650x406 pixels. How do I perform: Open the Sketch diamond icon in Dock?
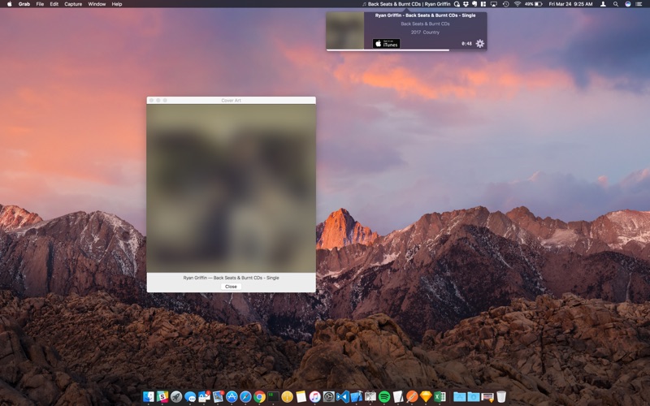pos(426,396)
